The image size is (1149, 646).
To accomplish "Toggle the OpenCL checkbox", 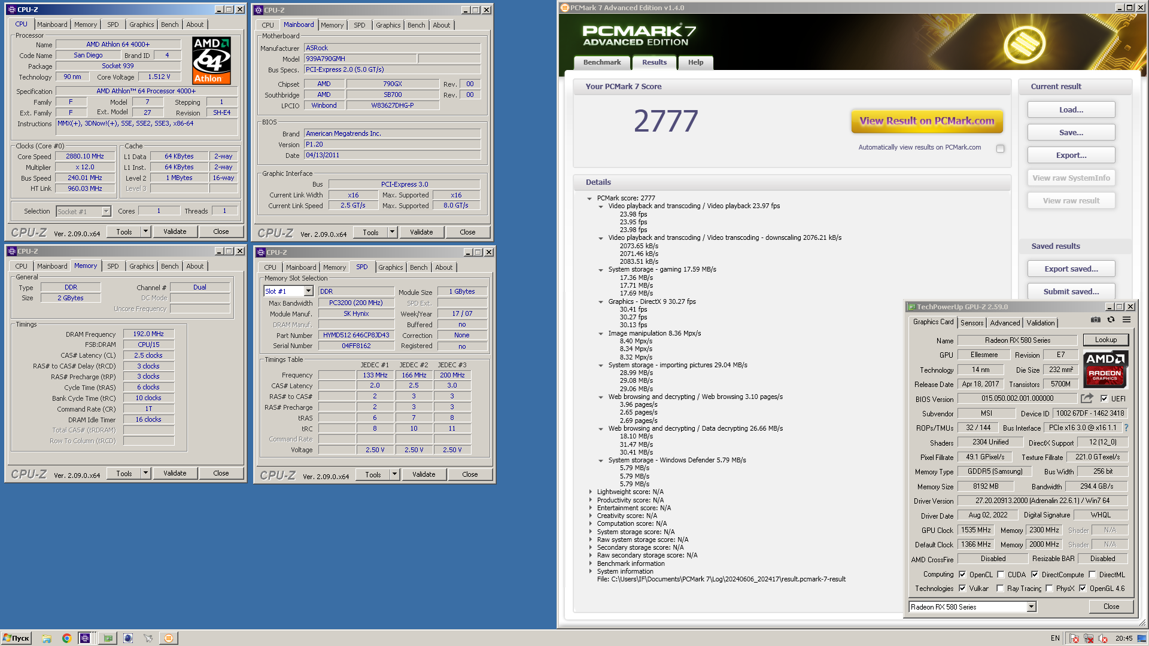I will [962, 575].
